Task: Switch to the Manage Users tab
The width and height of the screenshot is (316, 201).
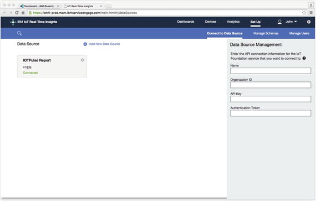Action: click(299, 33)
